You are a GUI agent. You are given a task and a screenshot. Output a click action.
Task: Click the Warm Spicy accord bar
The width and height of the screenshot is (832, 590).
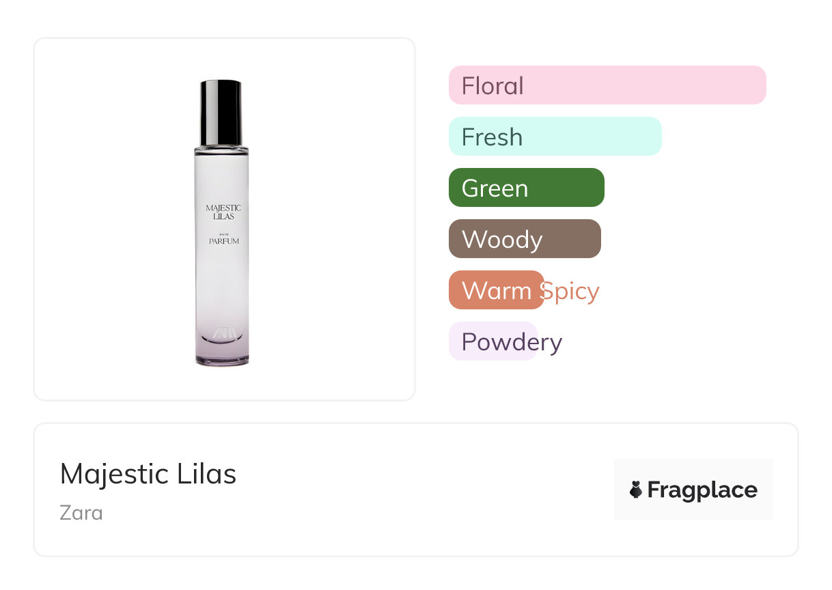[496, 290]
